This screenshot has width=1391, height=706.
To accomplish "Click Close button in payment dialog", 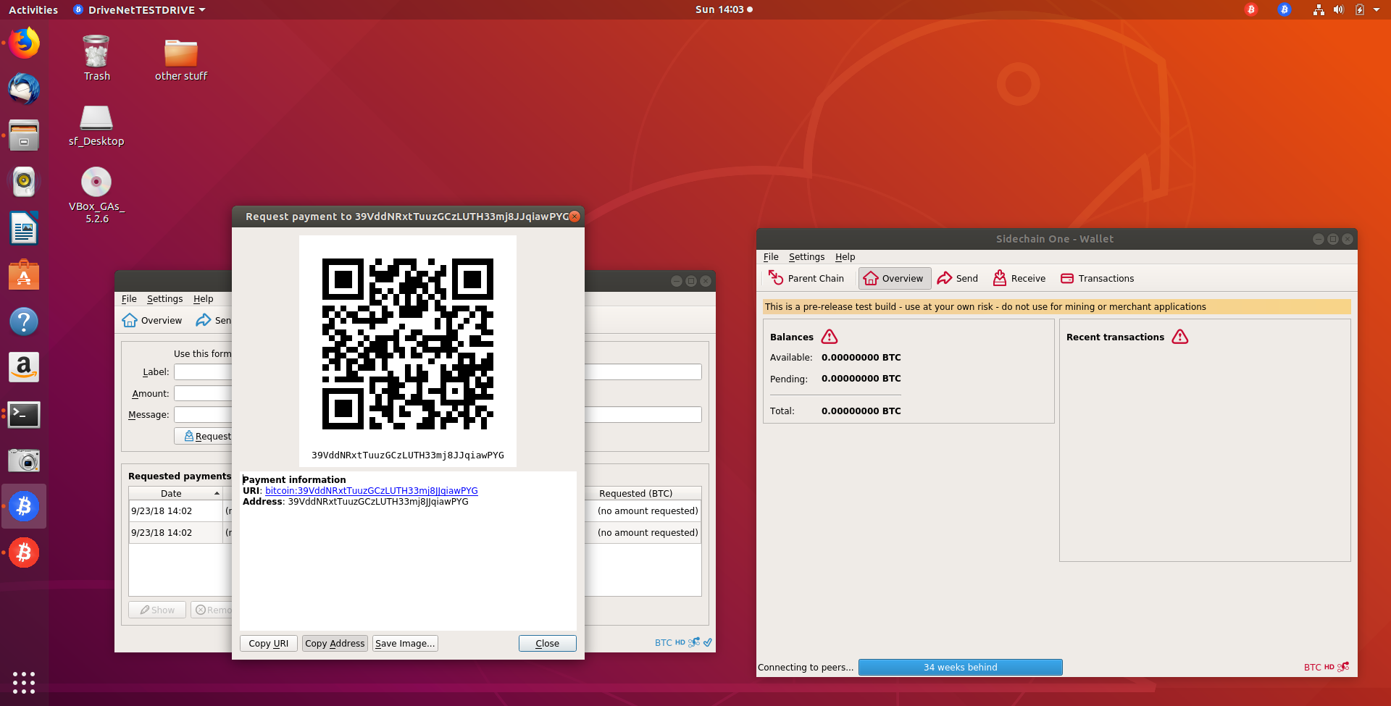I will pos(547,643).
